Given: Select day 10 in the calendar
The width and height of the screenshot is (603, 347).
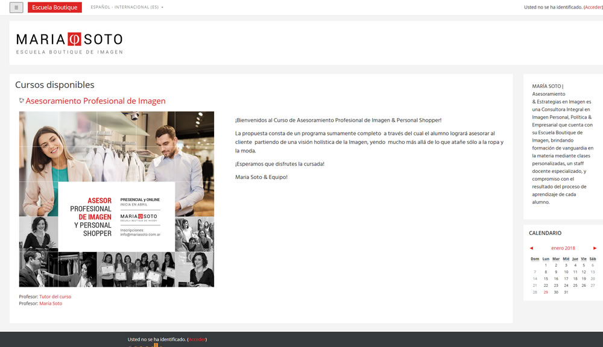Looking at the screenshot, I should tap(566, 272).
